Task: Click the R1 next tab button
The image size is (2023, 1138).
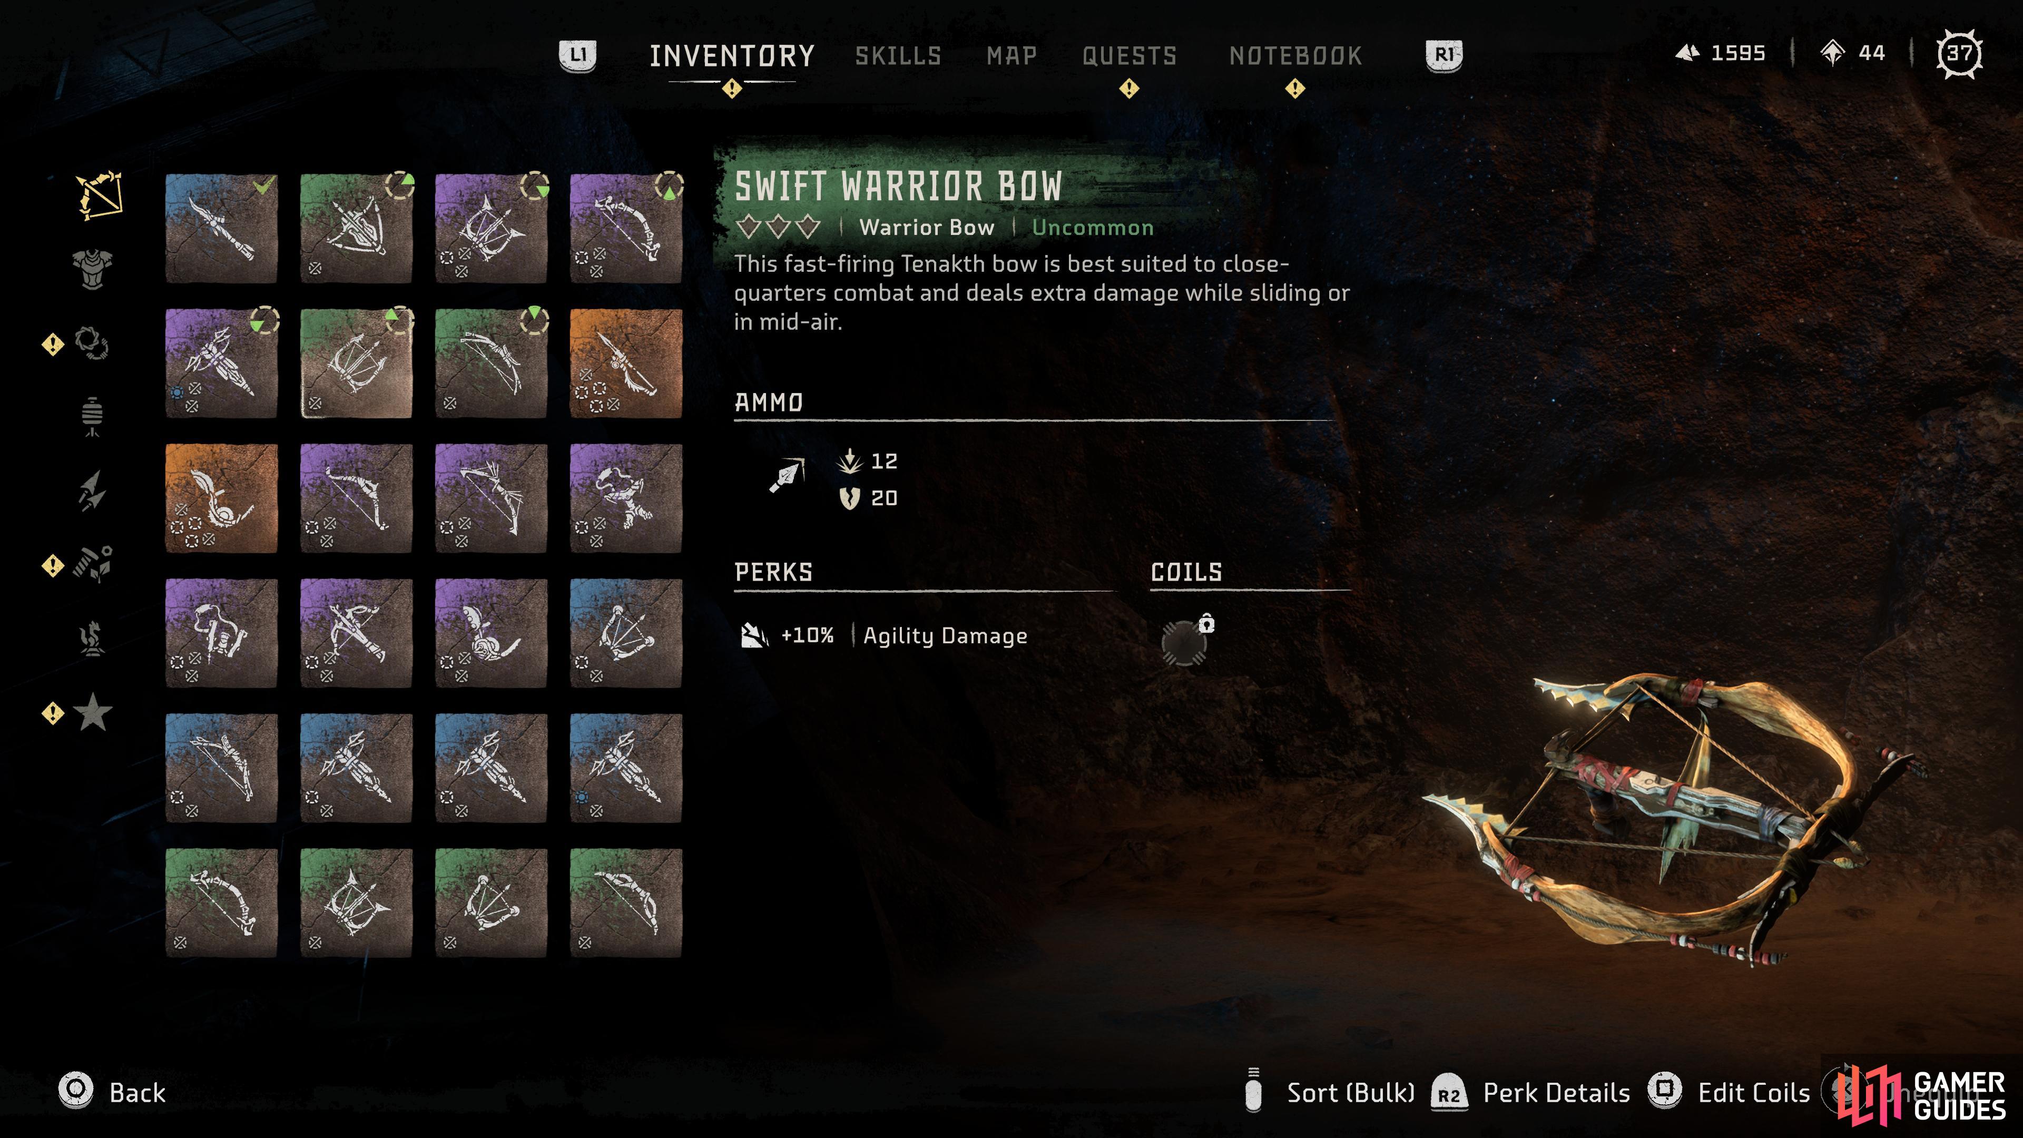Action: [x=1443, y=55]
